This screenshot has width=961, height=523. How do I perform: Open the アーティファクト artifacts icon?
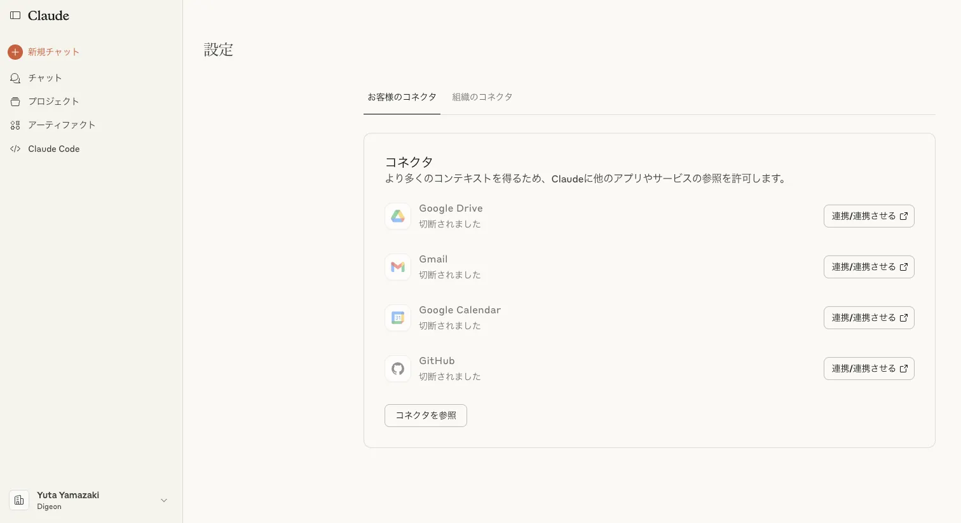point(15,125)
